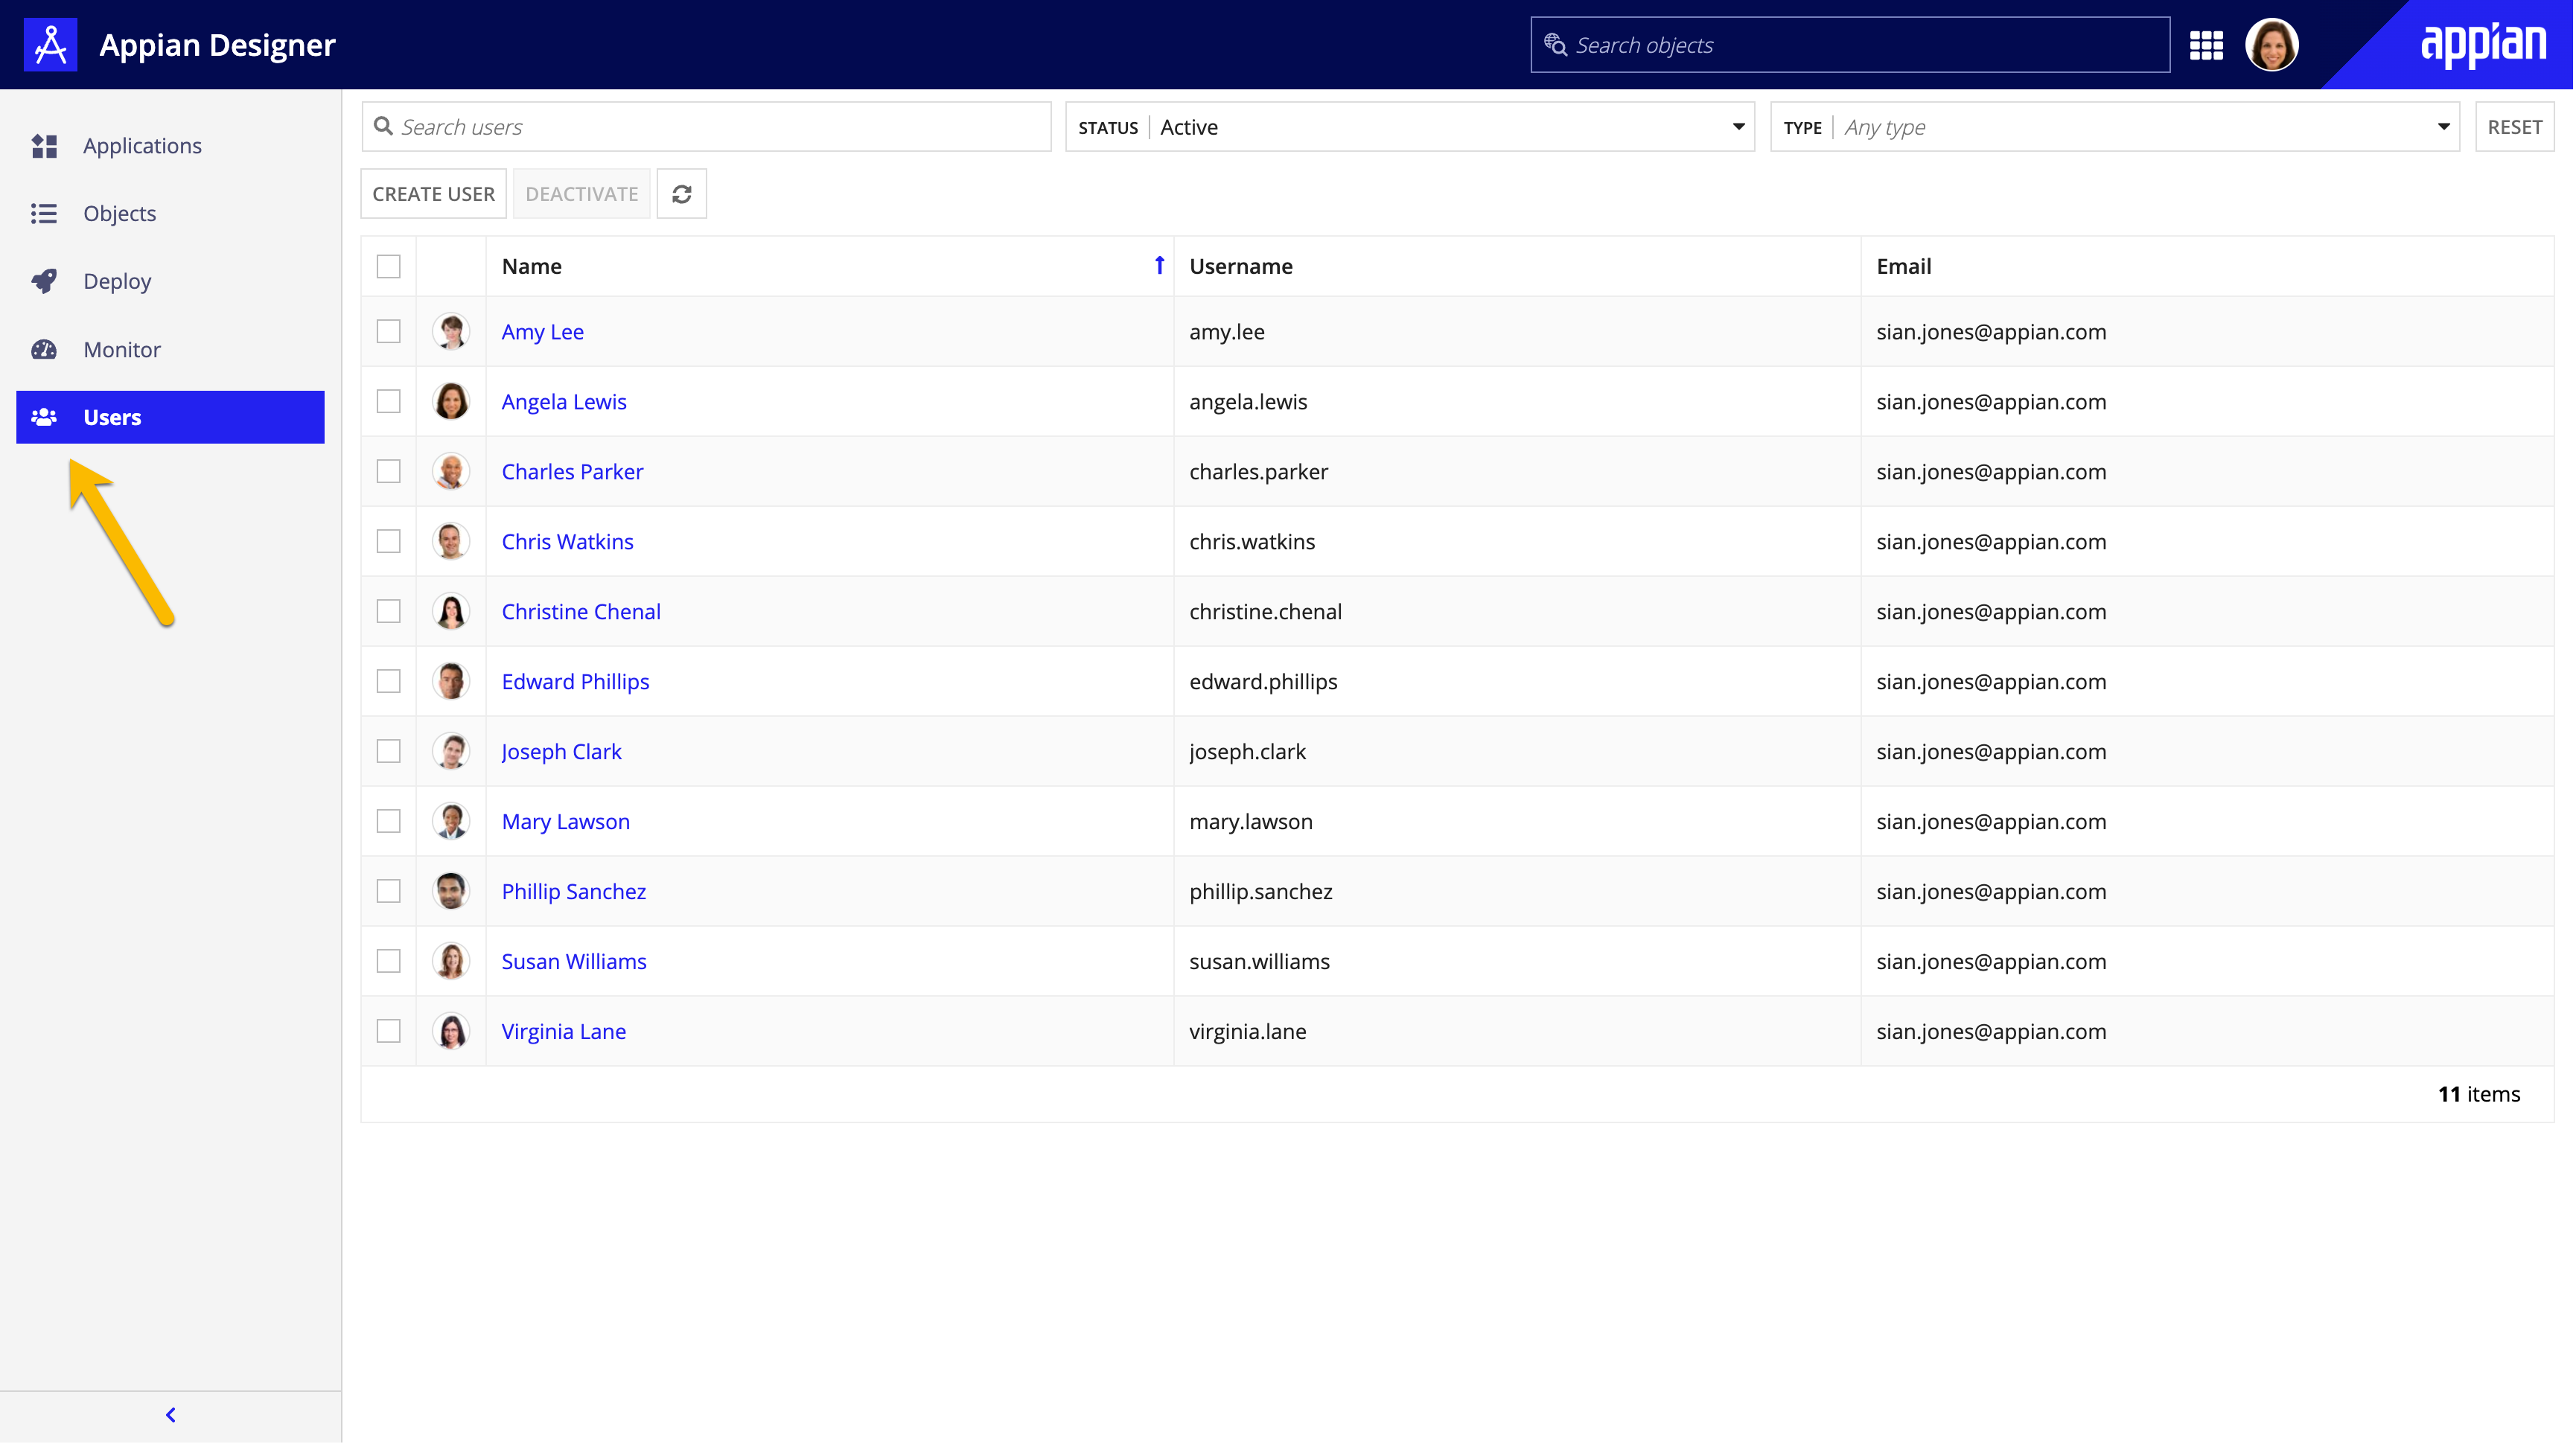
Task: Focus the Search users field
Action: pyautogui.click(x=707, y=127)
